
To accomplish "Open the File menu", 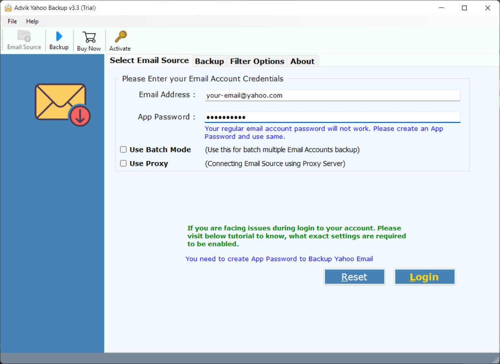I will [x=12, y=21].
